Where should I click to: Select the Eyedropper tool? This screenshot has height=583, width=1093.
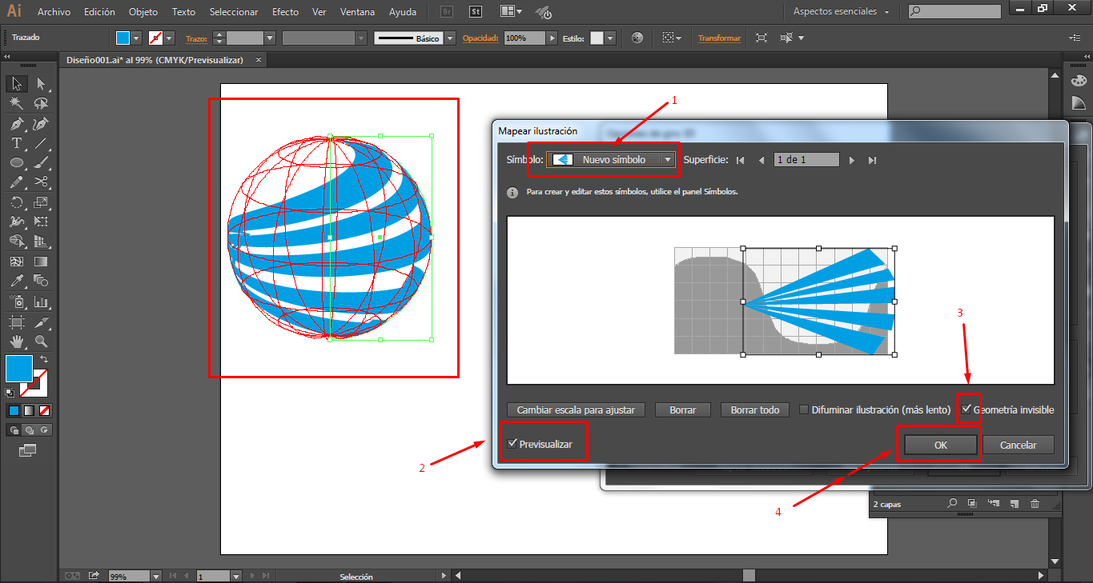click(17, 281)
